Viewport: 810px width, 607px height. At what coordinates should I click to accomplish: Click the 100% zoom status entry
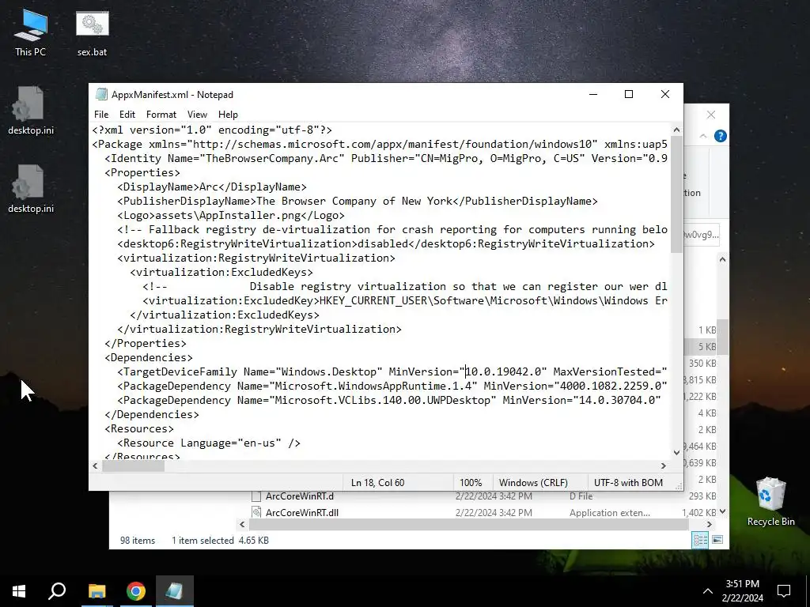point(471,483)
